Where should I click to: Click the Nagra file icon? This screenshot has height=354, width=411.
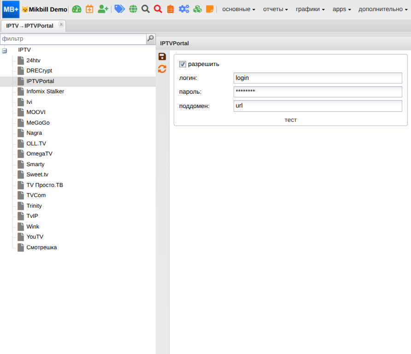[x=21, y=133]
